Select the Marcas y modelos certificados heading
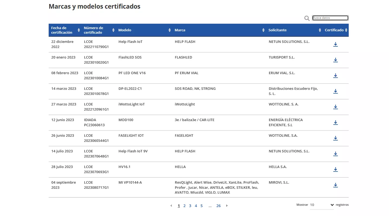Screen dimensions: 389x216 point(95,6)
